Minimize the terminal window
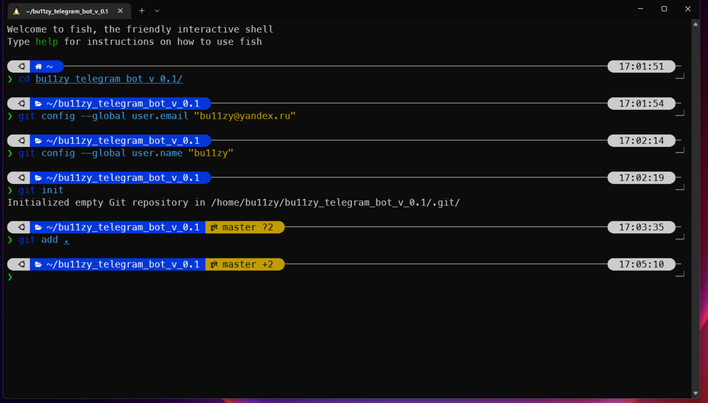The width and height of the screenshot is (708, 403). pyautogui.click(x=641, y=9)
